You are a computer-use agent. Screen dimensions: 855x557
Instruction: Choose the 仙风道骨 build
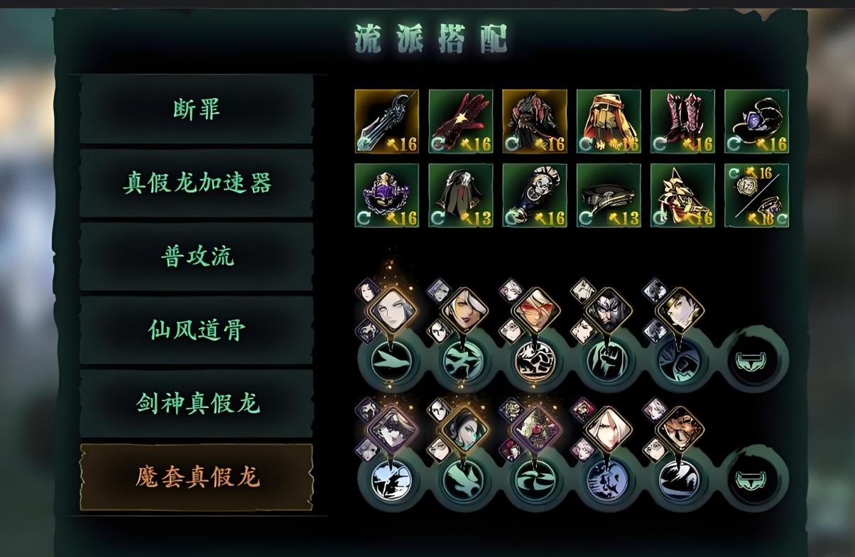tap(197, 330)
